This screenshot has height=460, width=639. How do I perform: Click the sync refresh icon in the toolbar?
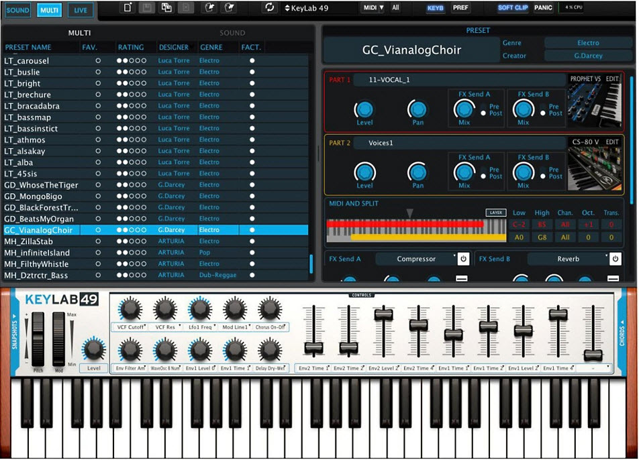point(271,7)
